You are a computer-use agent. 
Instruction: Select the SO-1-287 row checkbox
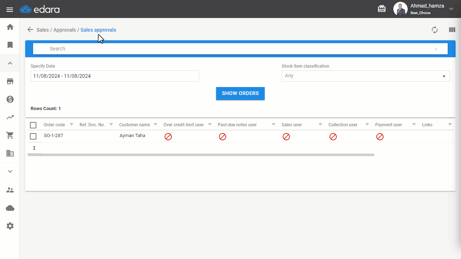33,136
